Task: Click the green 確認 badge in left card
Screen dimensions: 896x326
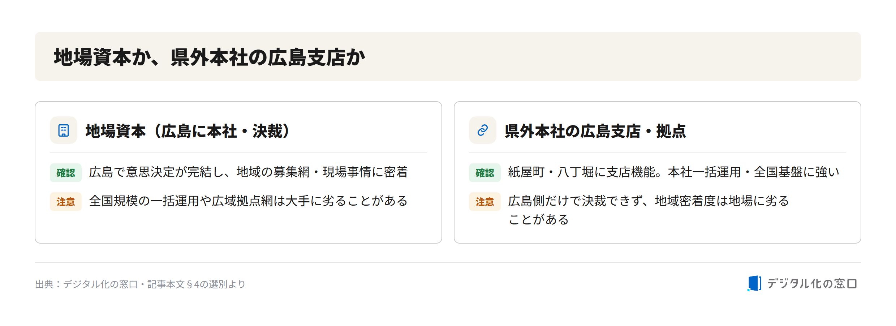Action: click(x=66, y=173)
